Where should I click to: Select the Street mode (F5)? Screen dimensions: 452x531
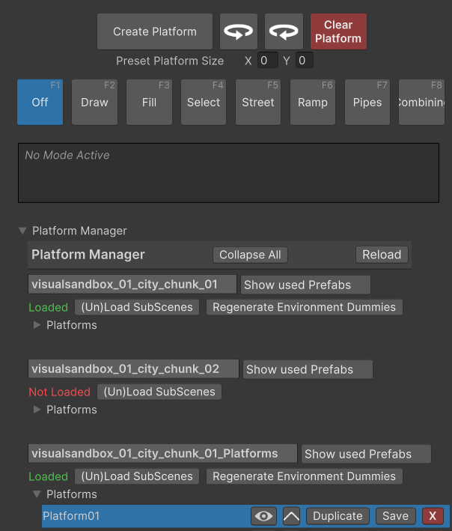click(258, 103)
